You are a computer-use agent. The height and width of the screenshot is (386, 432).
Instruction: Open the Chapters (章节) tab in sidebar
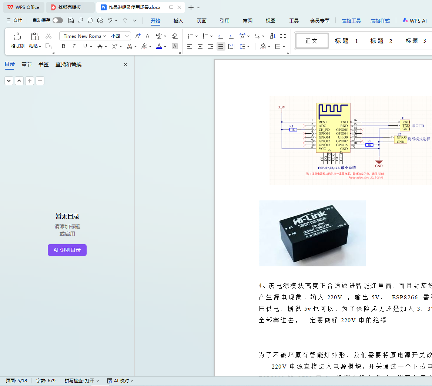coord(27,64)
